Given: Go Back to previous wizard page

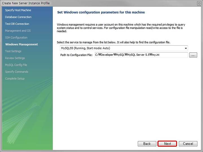Looking at the screenshot, I should point(147,144).
